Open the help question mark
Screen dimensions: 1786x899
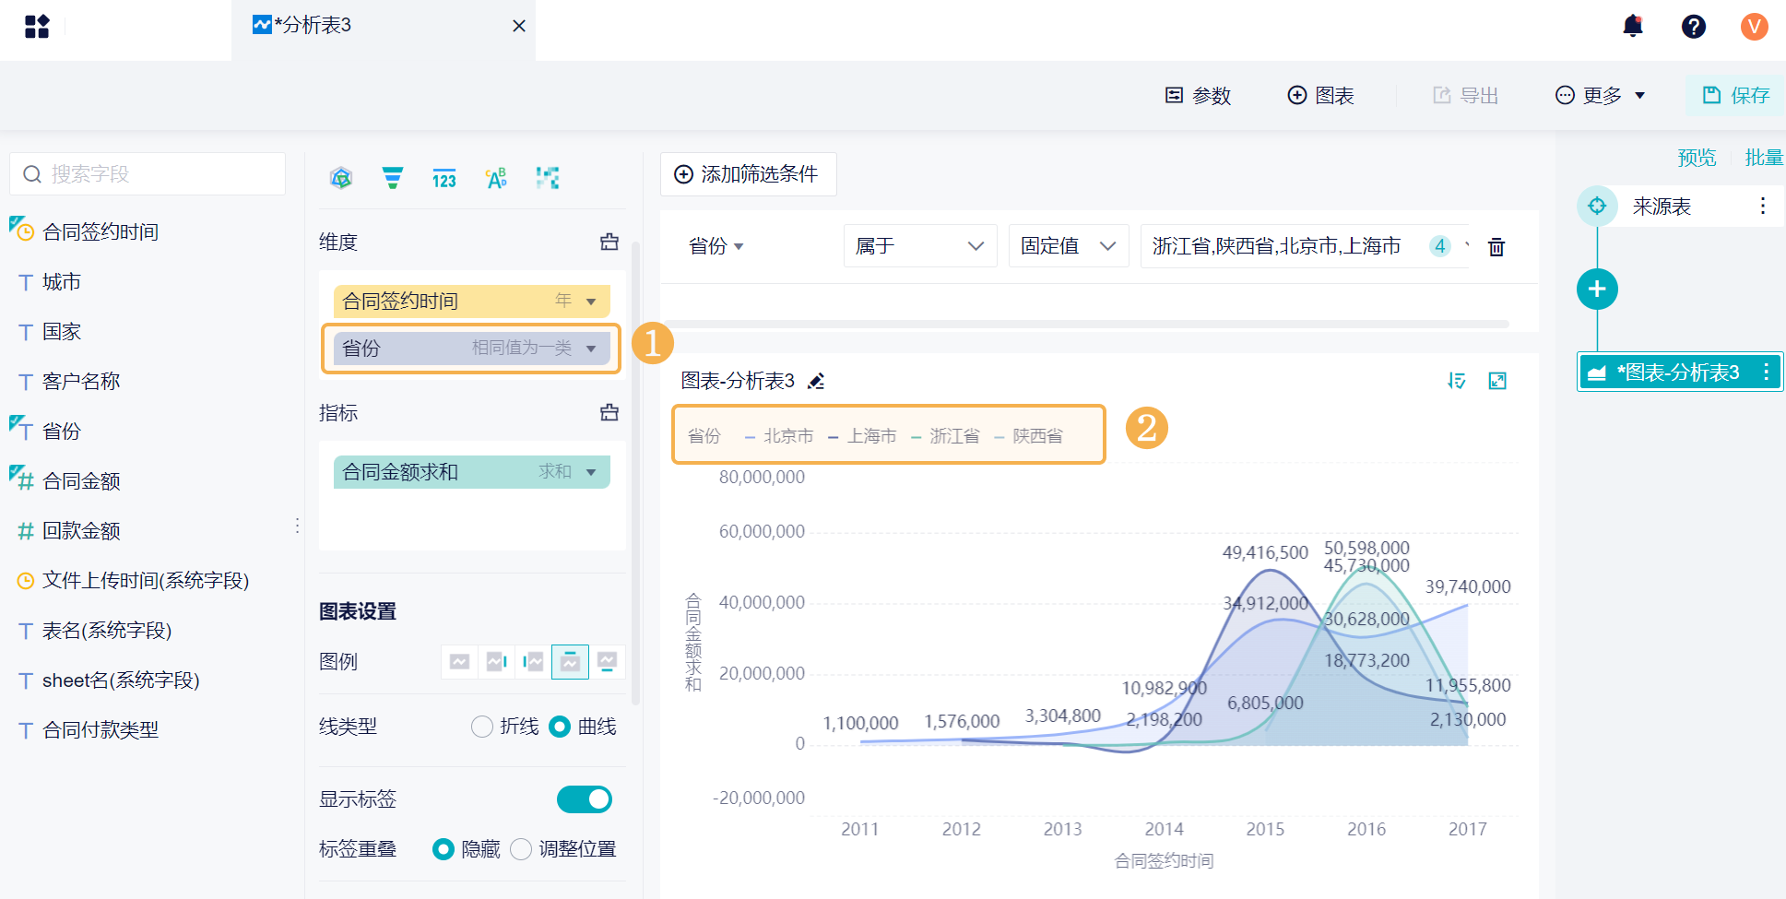pyautogui.click(x=1694, y=27)
